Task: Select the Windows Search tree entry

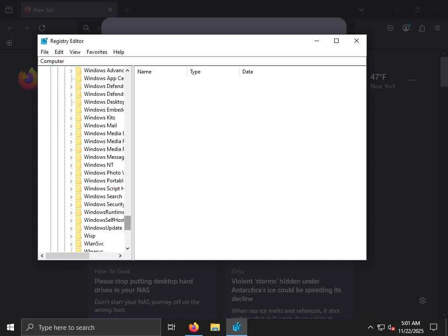Action: pyautogui.click(x=103, y=196)
